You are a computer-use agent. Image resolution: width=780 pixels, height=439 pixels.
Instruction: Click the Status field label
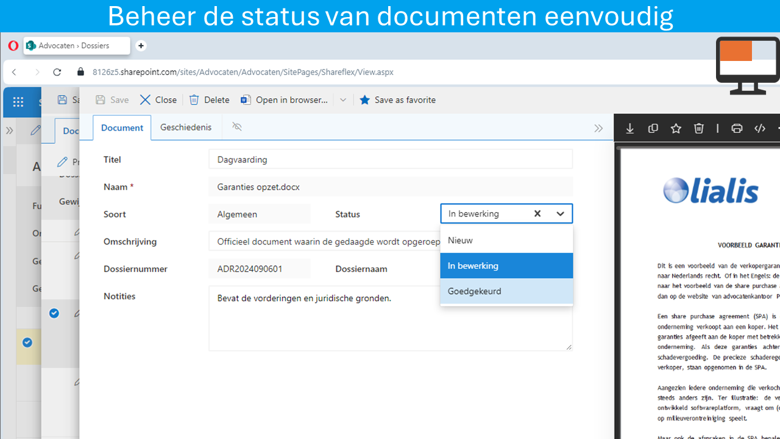(347, 214)
